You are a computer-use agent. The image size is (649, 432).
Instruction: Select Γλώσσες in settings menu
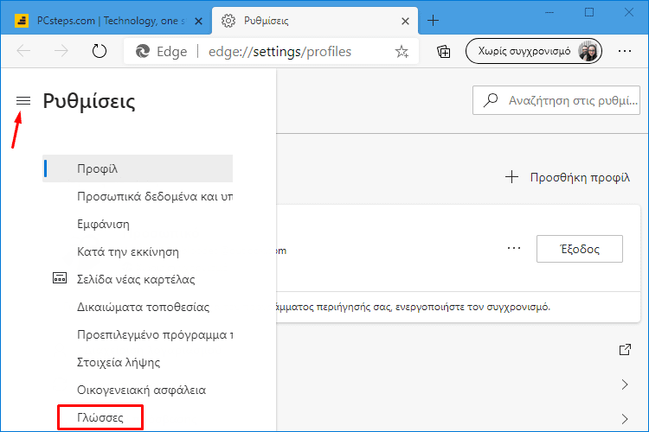click(100, 417)
